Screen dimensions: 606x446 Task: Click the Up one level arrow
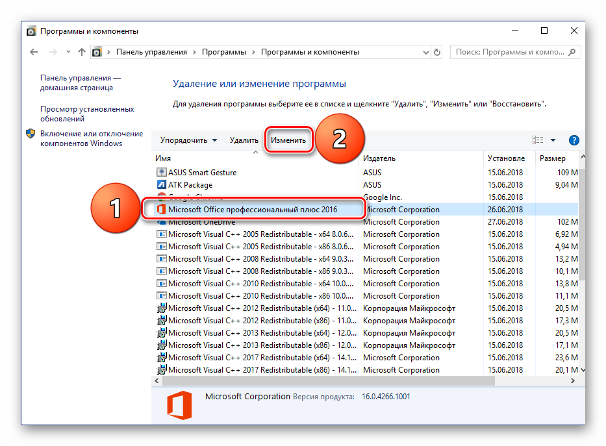click(81, 52)
